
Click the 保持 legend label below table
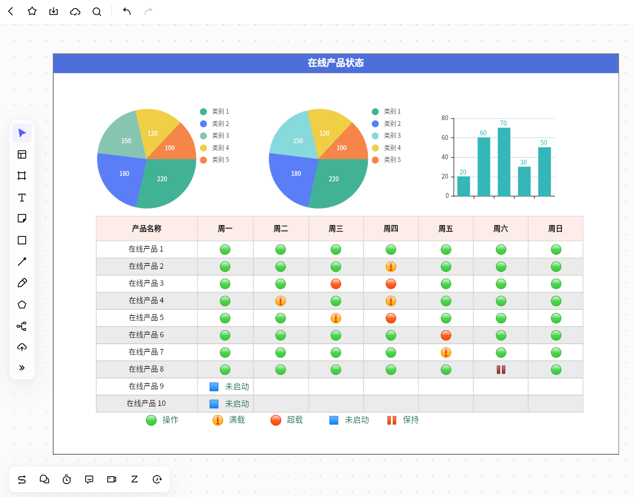point(411,420)
